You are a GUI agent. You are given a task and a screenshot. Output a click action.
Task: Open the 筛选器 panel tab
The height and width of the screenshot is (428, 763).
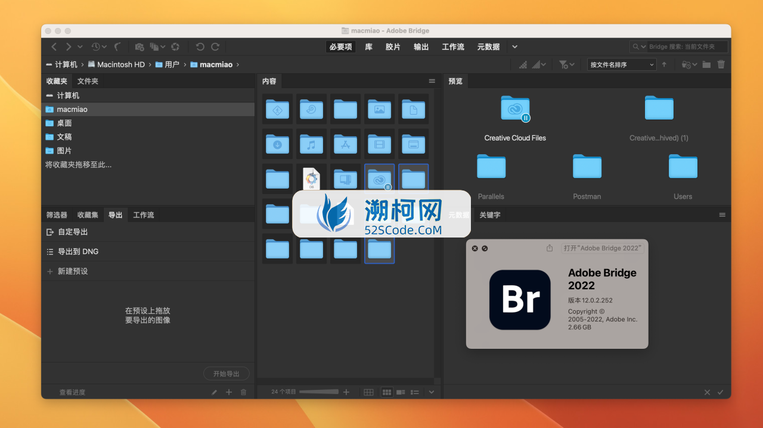57,215
